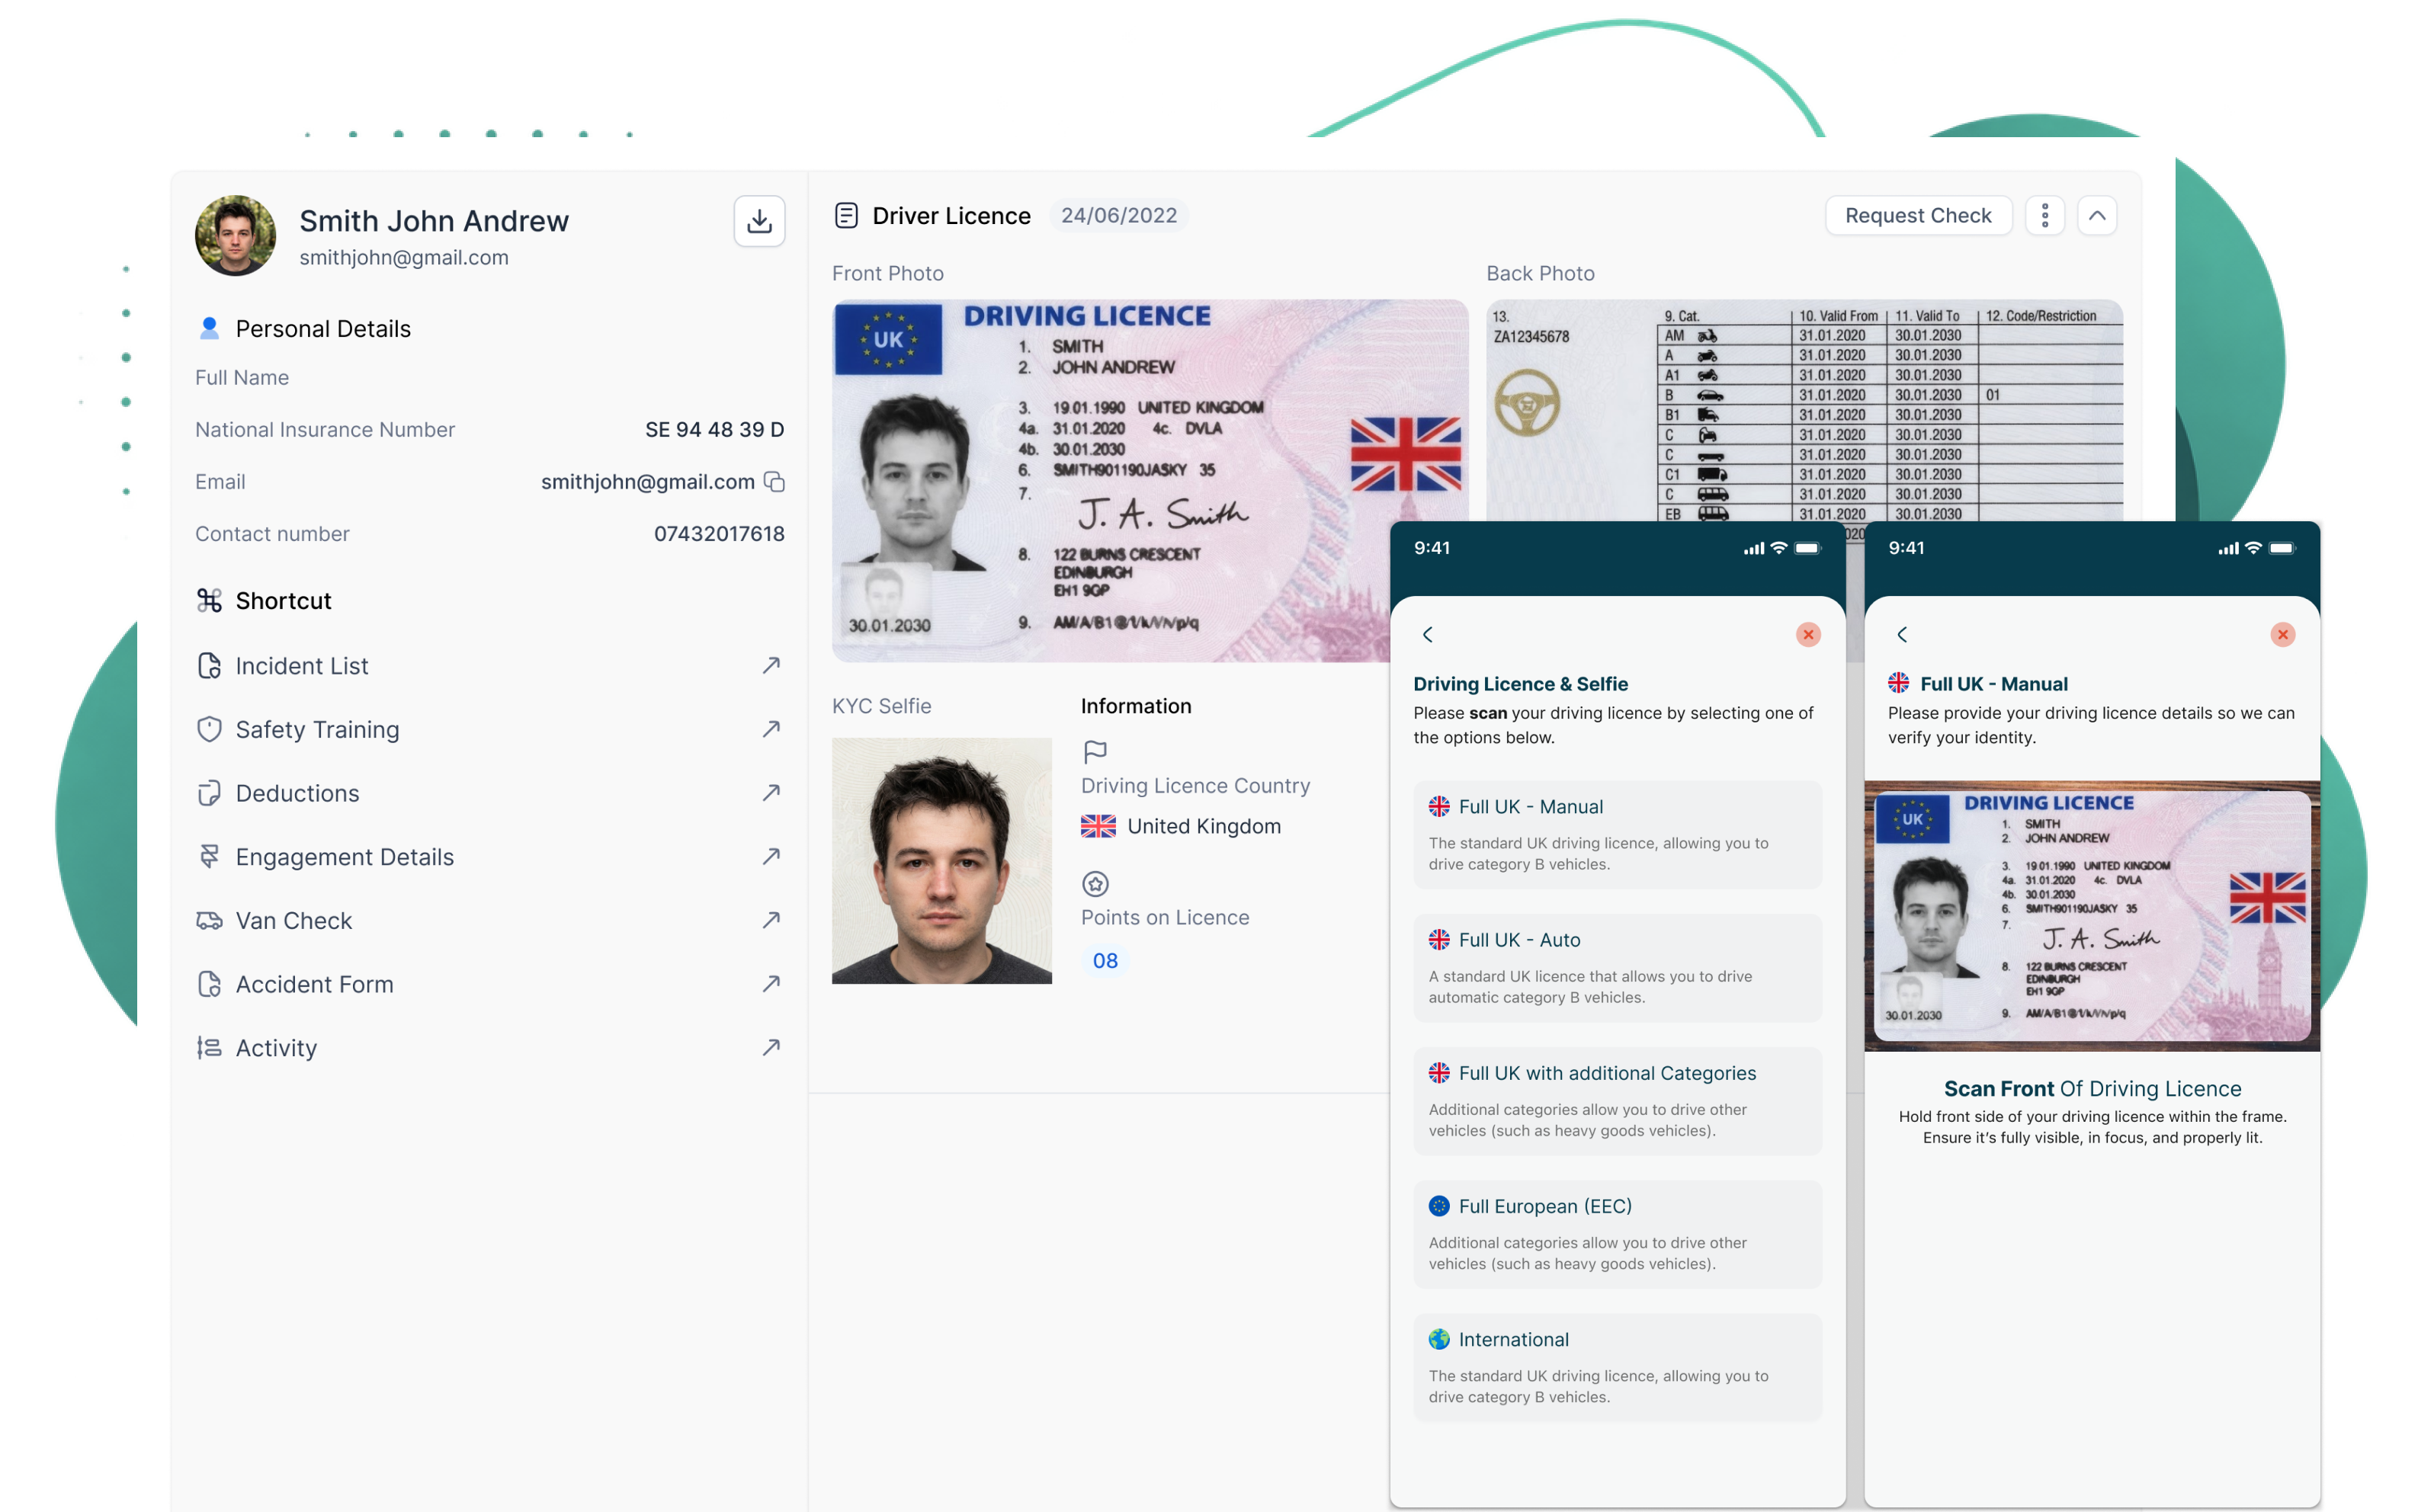Select the Full UK - Manual option
This screenshot has width=2418, height=1512.
click(x=1617, y=835)
